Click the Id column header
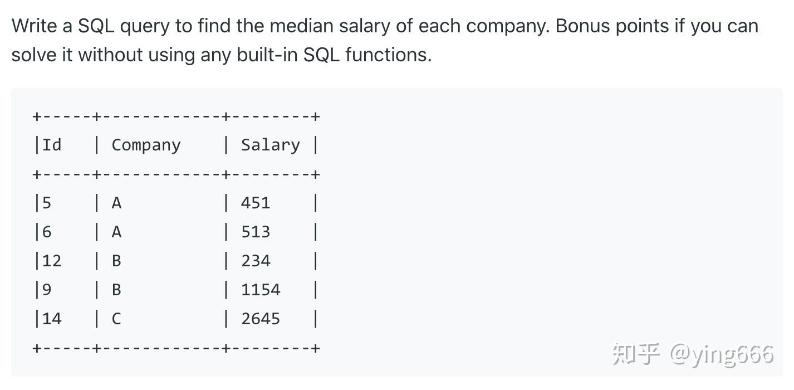 (x=52, y=145)
